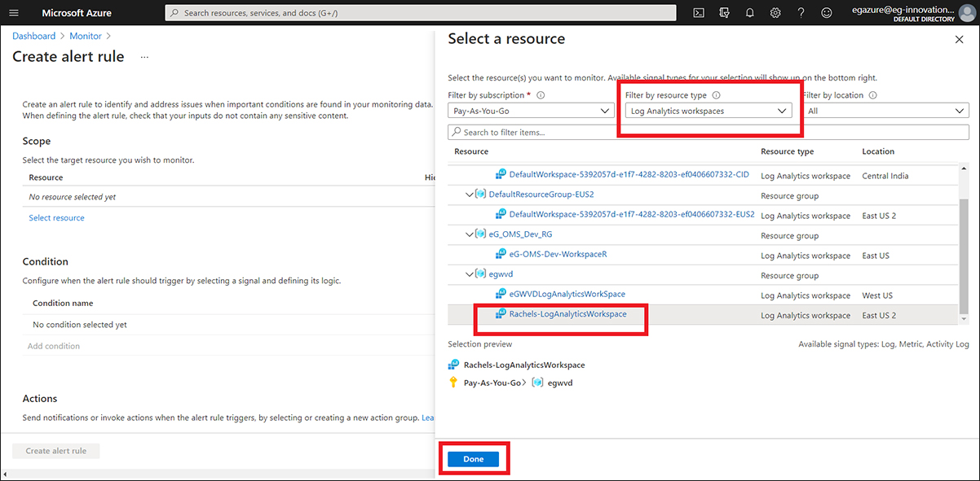Image resolution: width=980 pixels, height=481 pixels.
Task: Open Cloud Shell from the top bar
Action: click(x=699, y=13)
